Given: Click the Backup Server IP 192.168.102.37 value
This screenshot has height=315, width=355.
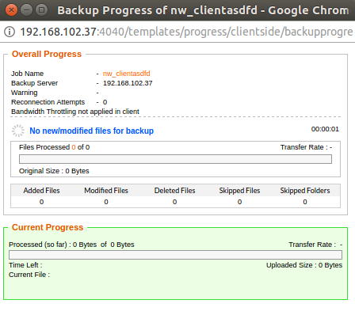Looking at the screenshot, I should pyautogui.click(x=128, y=83).
